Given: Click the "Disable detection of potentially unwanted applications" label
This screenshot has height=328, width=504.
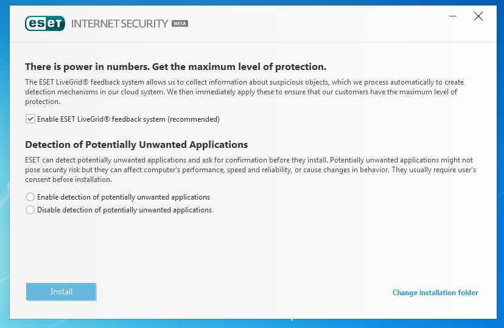Looking at the screenshot, I should point(124,210).
